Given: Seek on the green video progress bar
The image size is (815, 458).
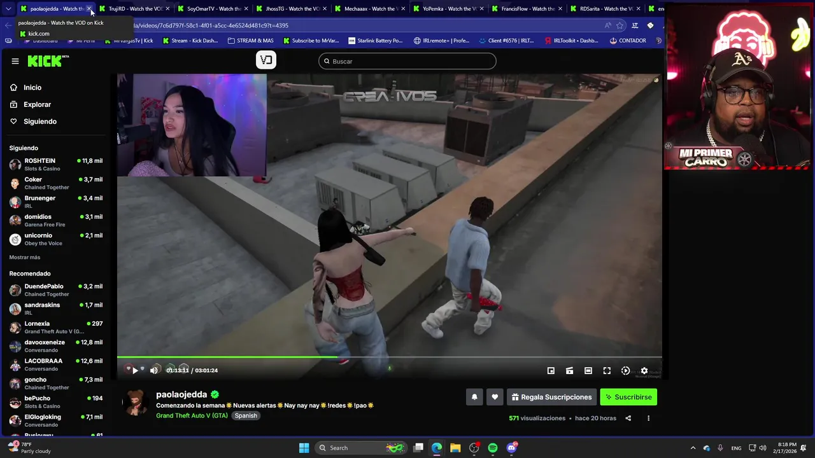Looking at the screenshot, I should coord(389,357).
